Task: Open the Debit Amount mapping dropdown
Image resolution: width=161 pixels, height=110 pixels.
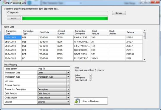Action: coord(68,94)
